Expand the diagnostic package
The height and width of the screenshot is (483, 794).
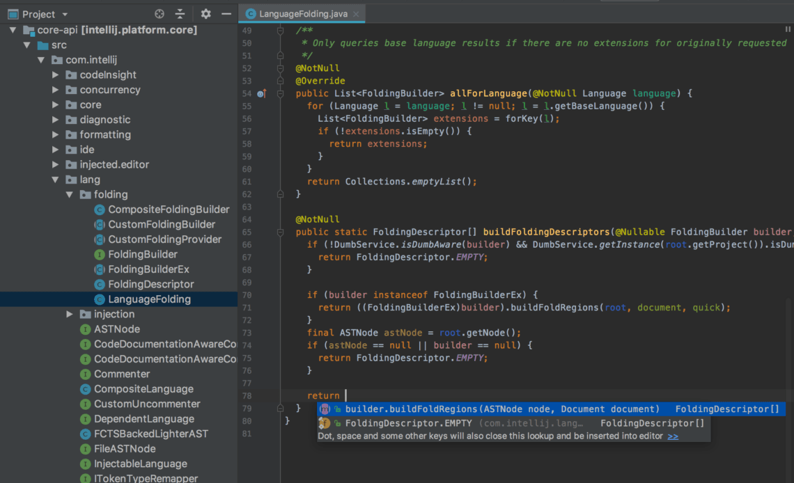pyautogui.click(x=55, y=120)
